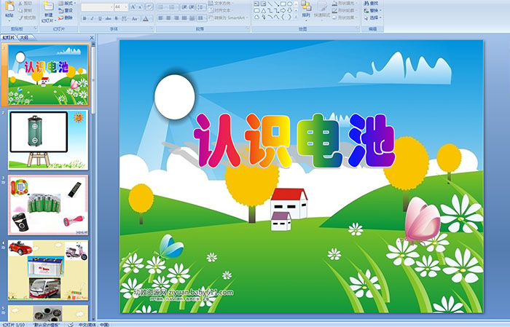Select the slide 2 battery thumbnail
The height and width of the screenshot is (327, 510).
click(x=48, y=140)
